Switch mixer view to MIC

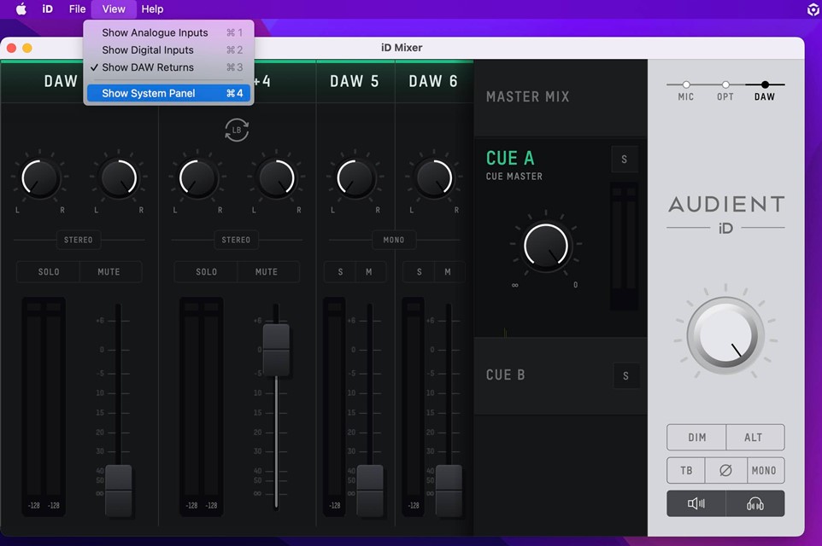coord(685,90)
